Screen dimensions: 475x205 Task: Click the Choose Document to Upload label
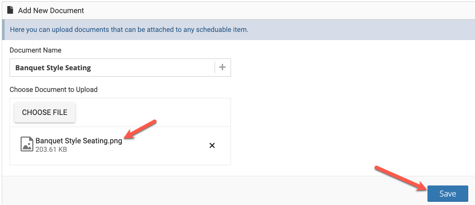pos(54,90)
